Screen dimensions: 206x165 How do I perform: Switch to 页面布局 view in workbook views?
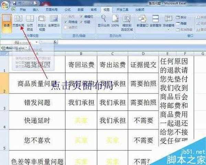pyautogui.click(x=18, y=21)
